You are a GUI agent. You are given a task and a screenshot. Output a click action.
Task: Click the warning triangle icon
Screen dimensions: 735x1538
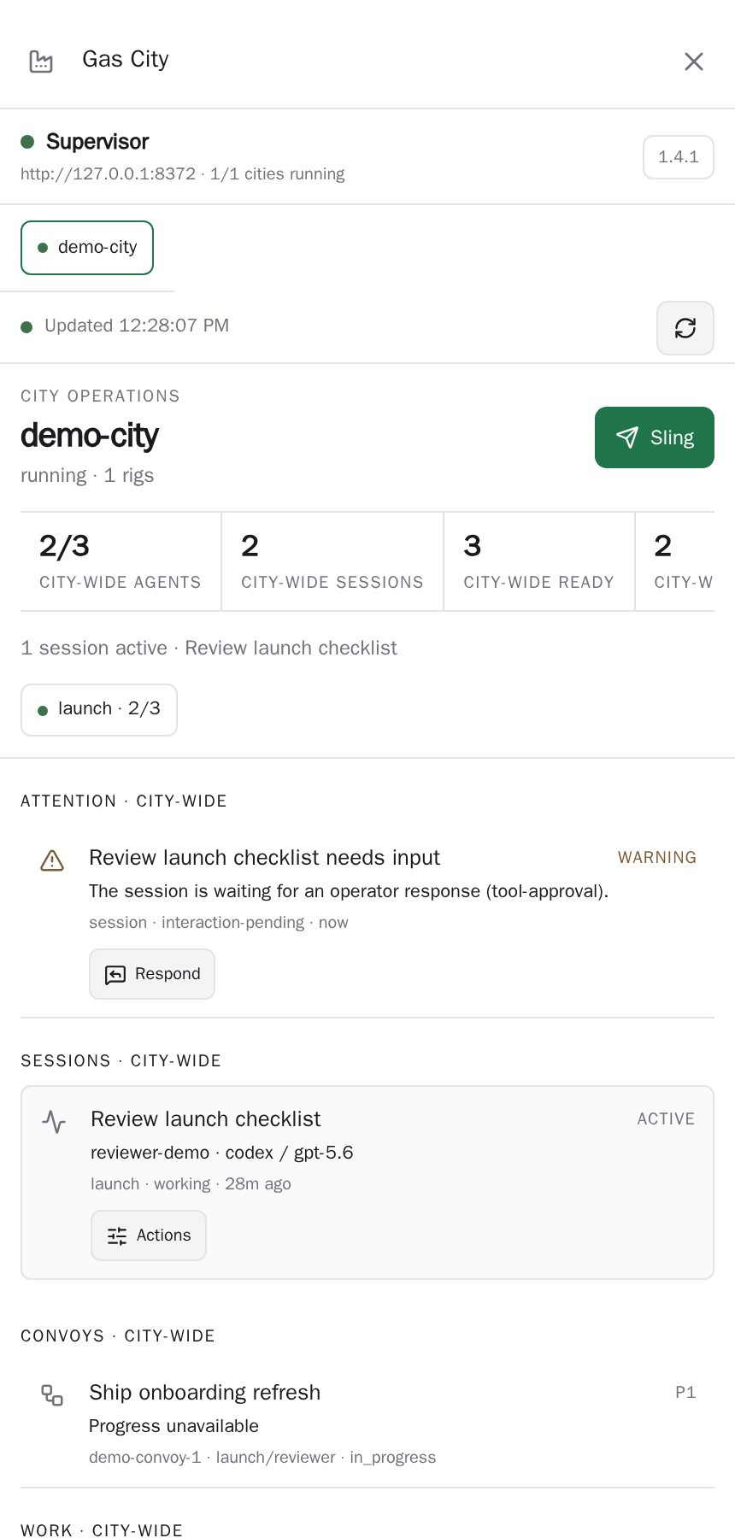tap(52, 860)
